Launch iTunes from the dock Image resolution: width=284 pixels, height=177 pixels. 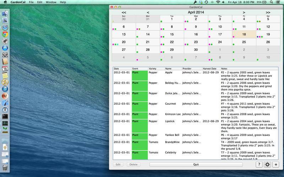coord(5,89)
